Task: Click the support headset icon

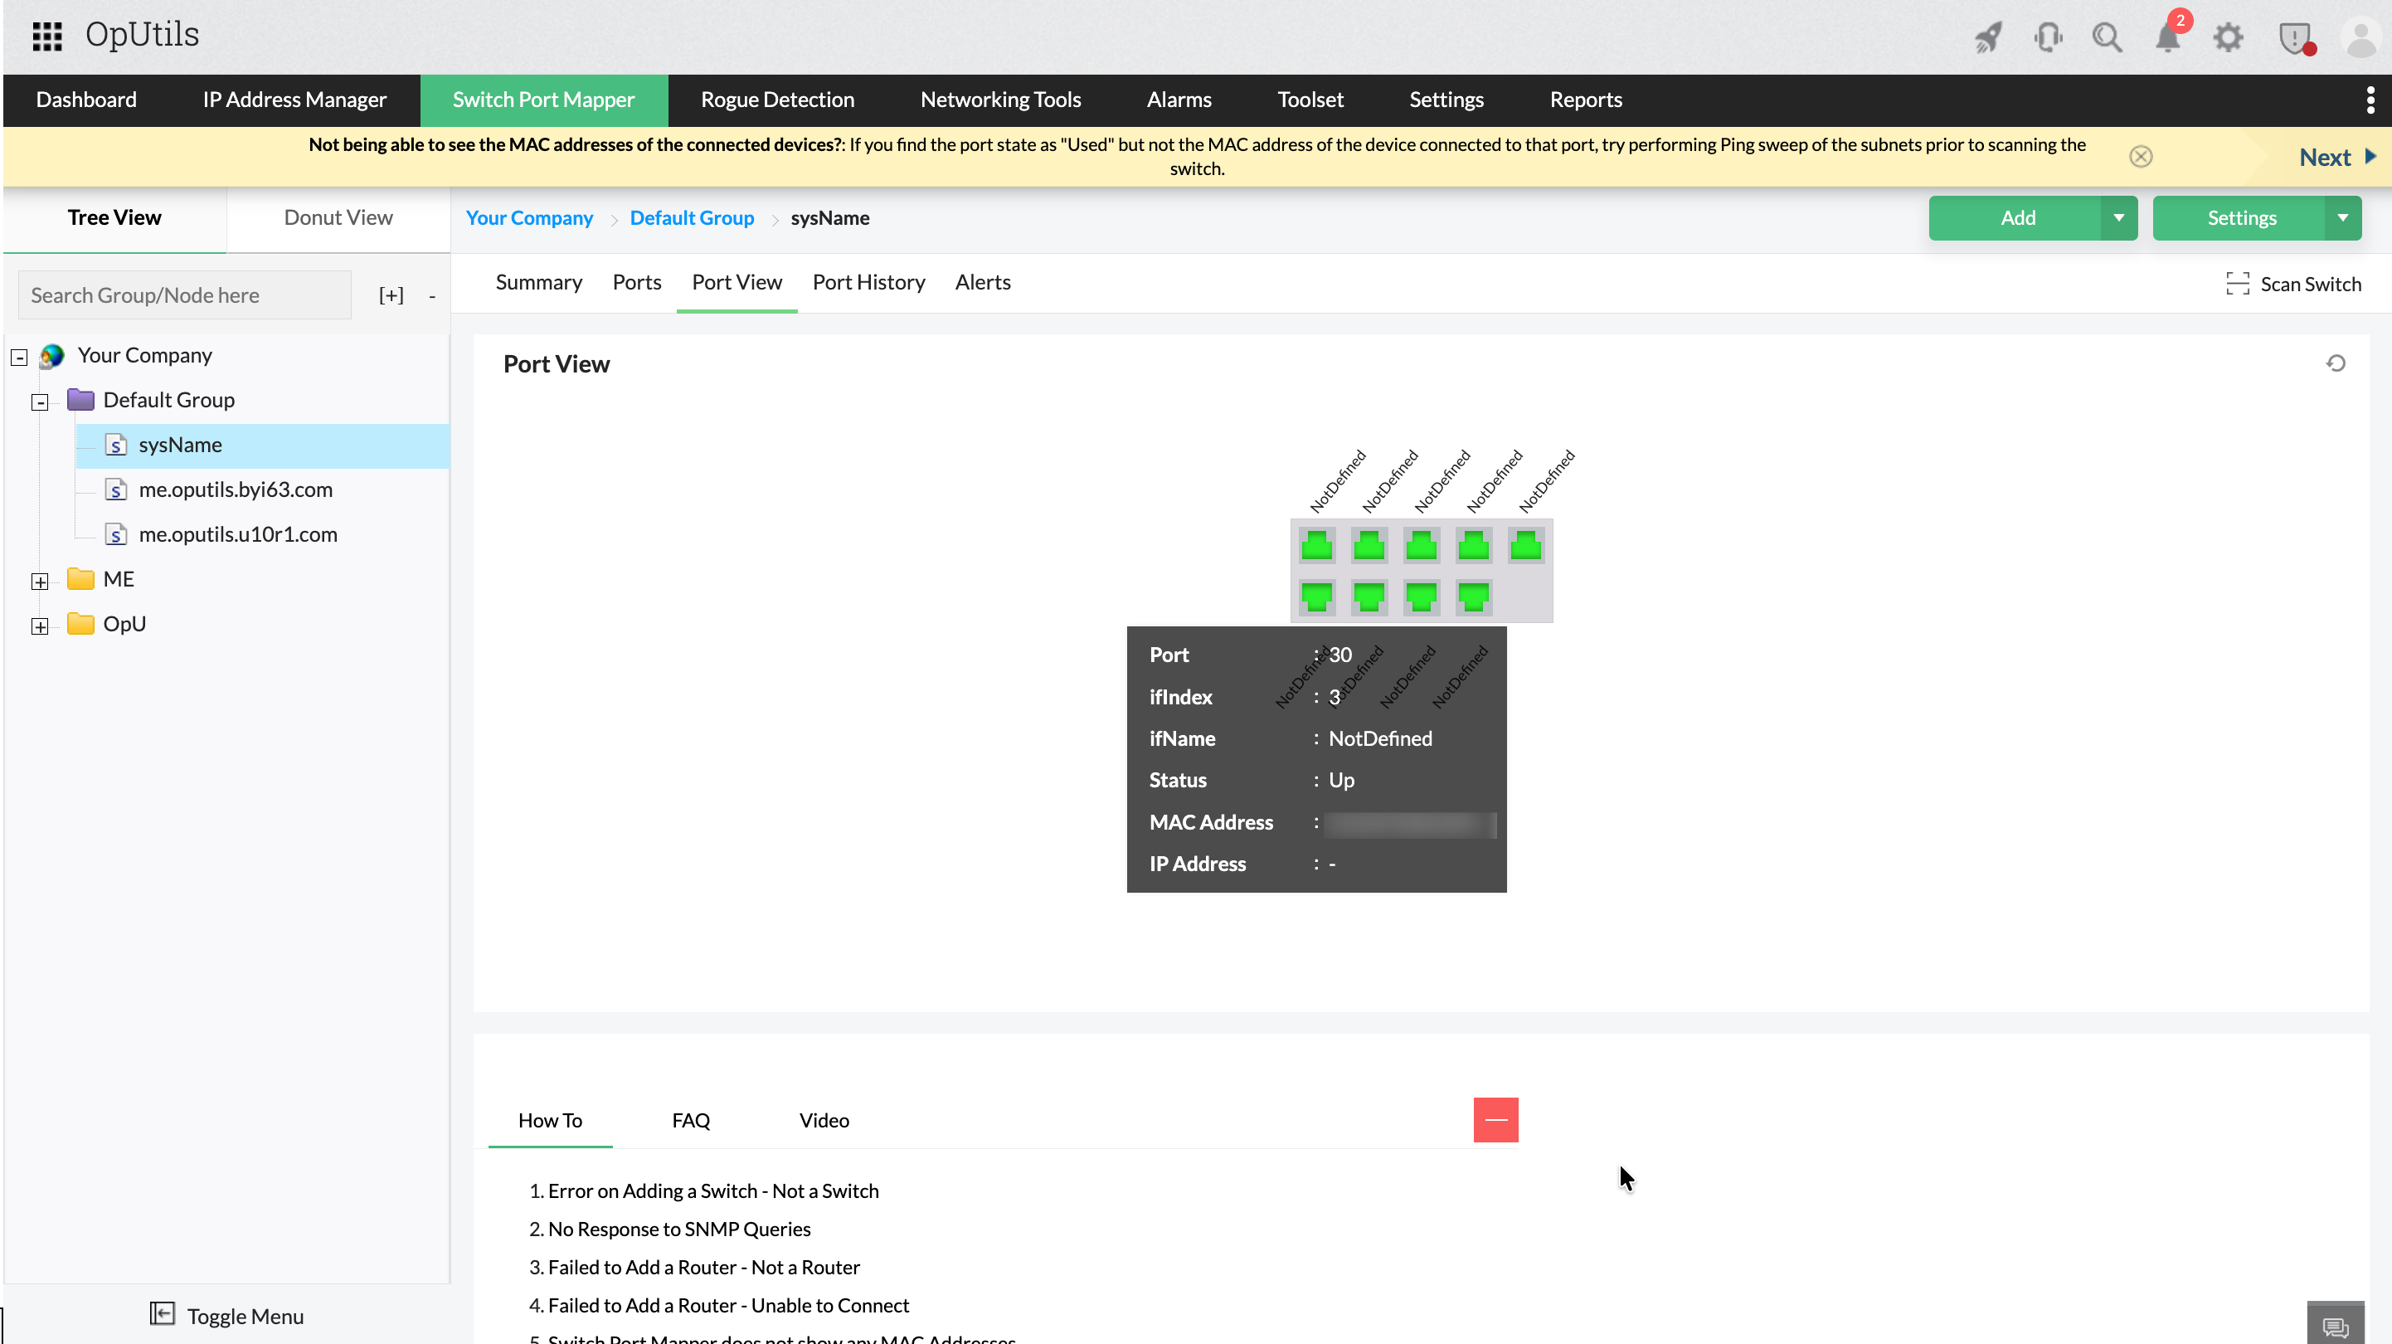Action: 2048,38
